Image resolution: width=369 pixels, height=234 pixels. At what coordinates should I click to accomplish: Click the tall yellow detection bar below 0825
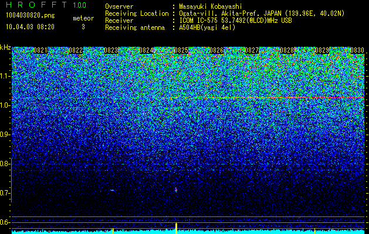click(176, 228)
